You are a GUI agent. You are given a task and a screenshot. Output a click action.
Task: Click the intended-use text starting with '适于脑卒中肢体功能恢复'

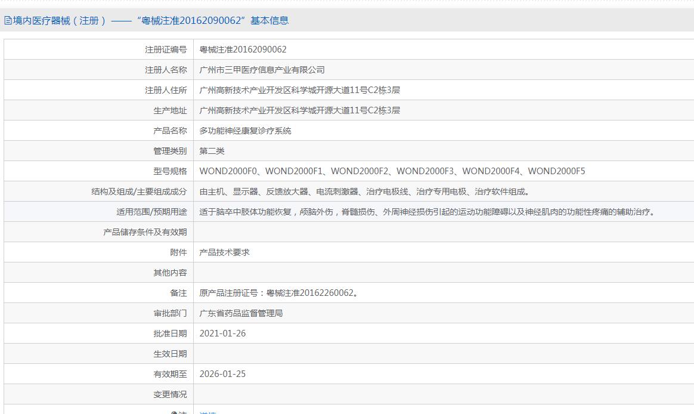[x=427, y=212]
